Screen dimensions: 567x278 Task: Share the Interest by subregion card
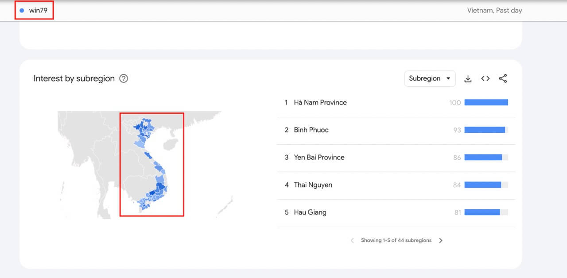pos(503,78)
